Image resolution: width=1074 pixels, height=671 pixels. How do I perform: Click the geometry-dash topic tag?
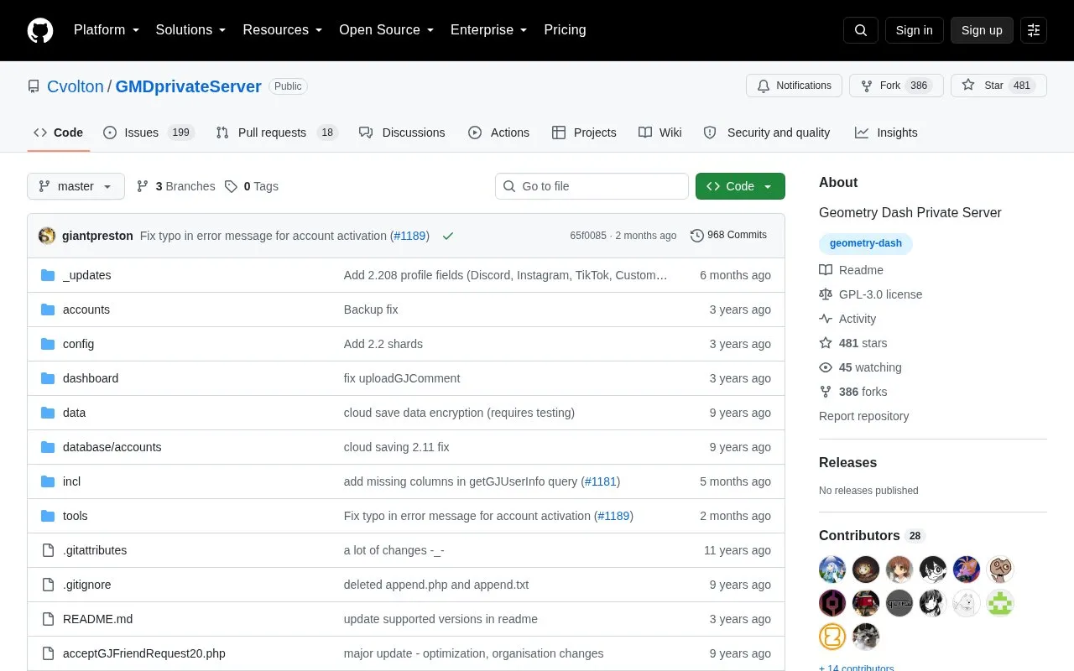pyautogui.click(x=866, y=244)
